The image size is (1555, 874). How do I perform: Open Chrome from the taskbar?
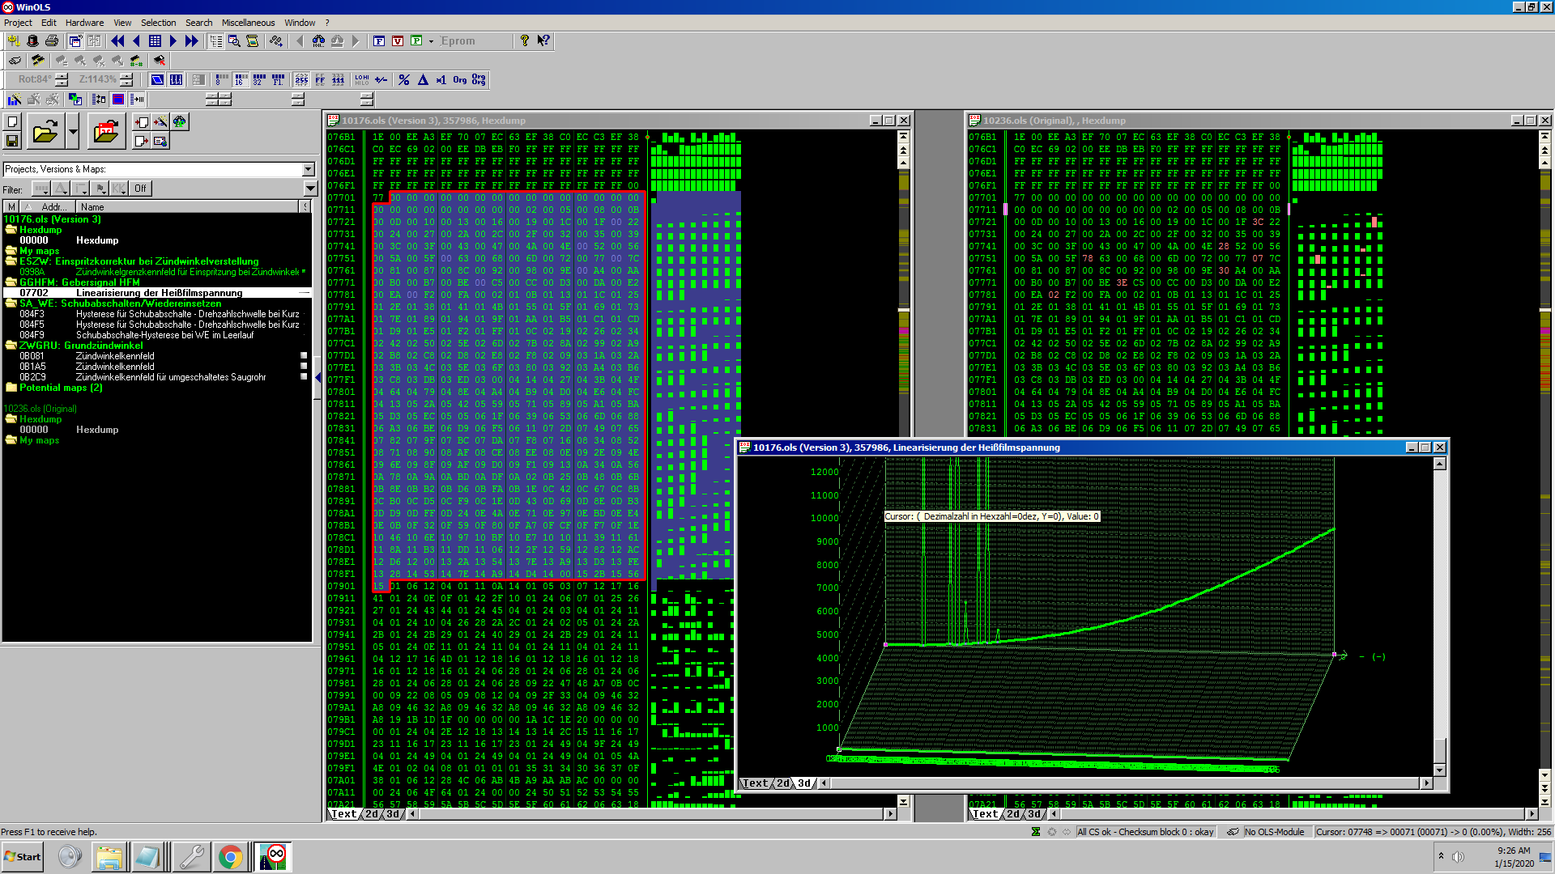coord(231,857)
